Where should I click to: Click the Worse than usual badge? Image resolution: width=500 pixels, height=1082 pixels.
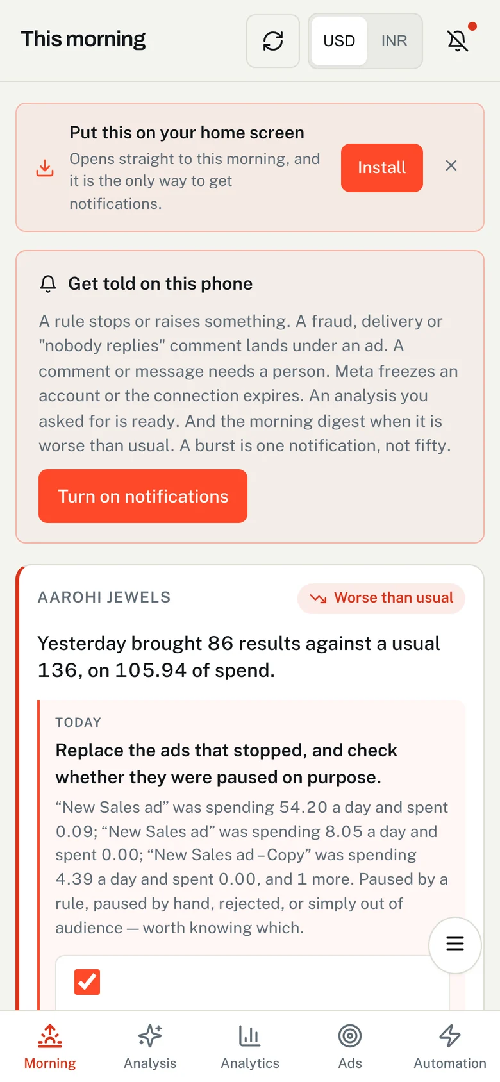point(381,598)
